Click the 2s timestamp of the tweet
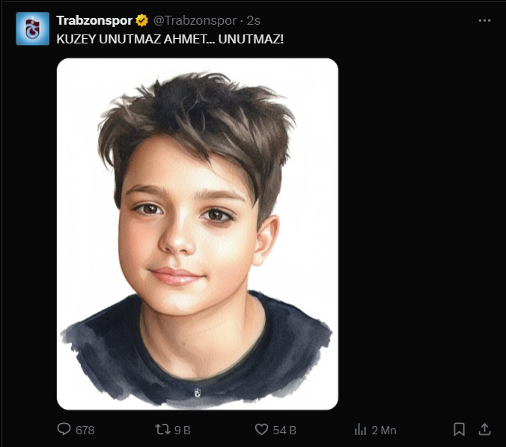 254,20
